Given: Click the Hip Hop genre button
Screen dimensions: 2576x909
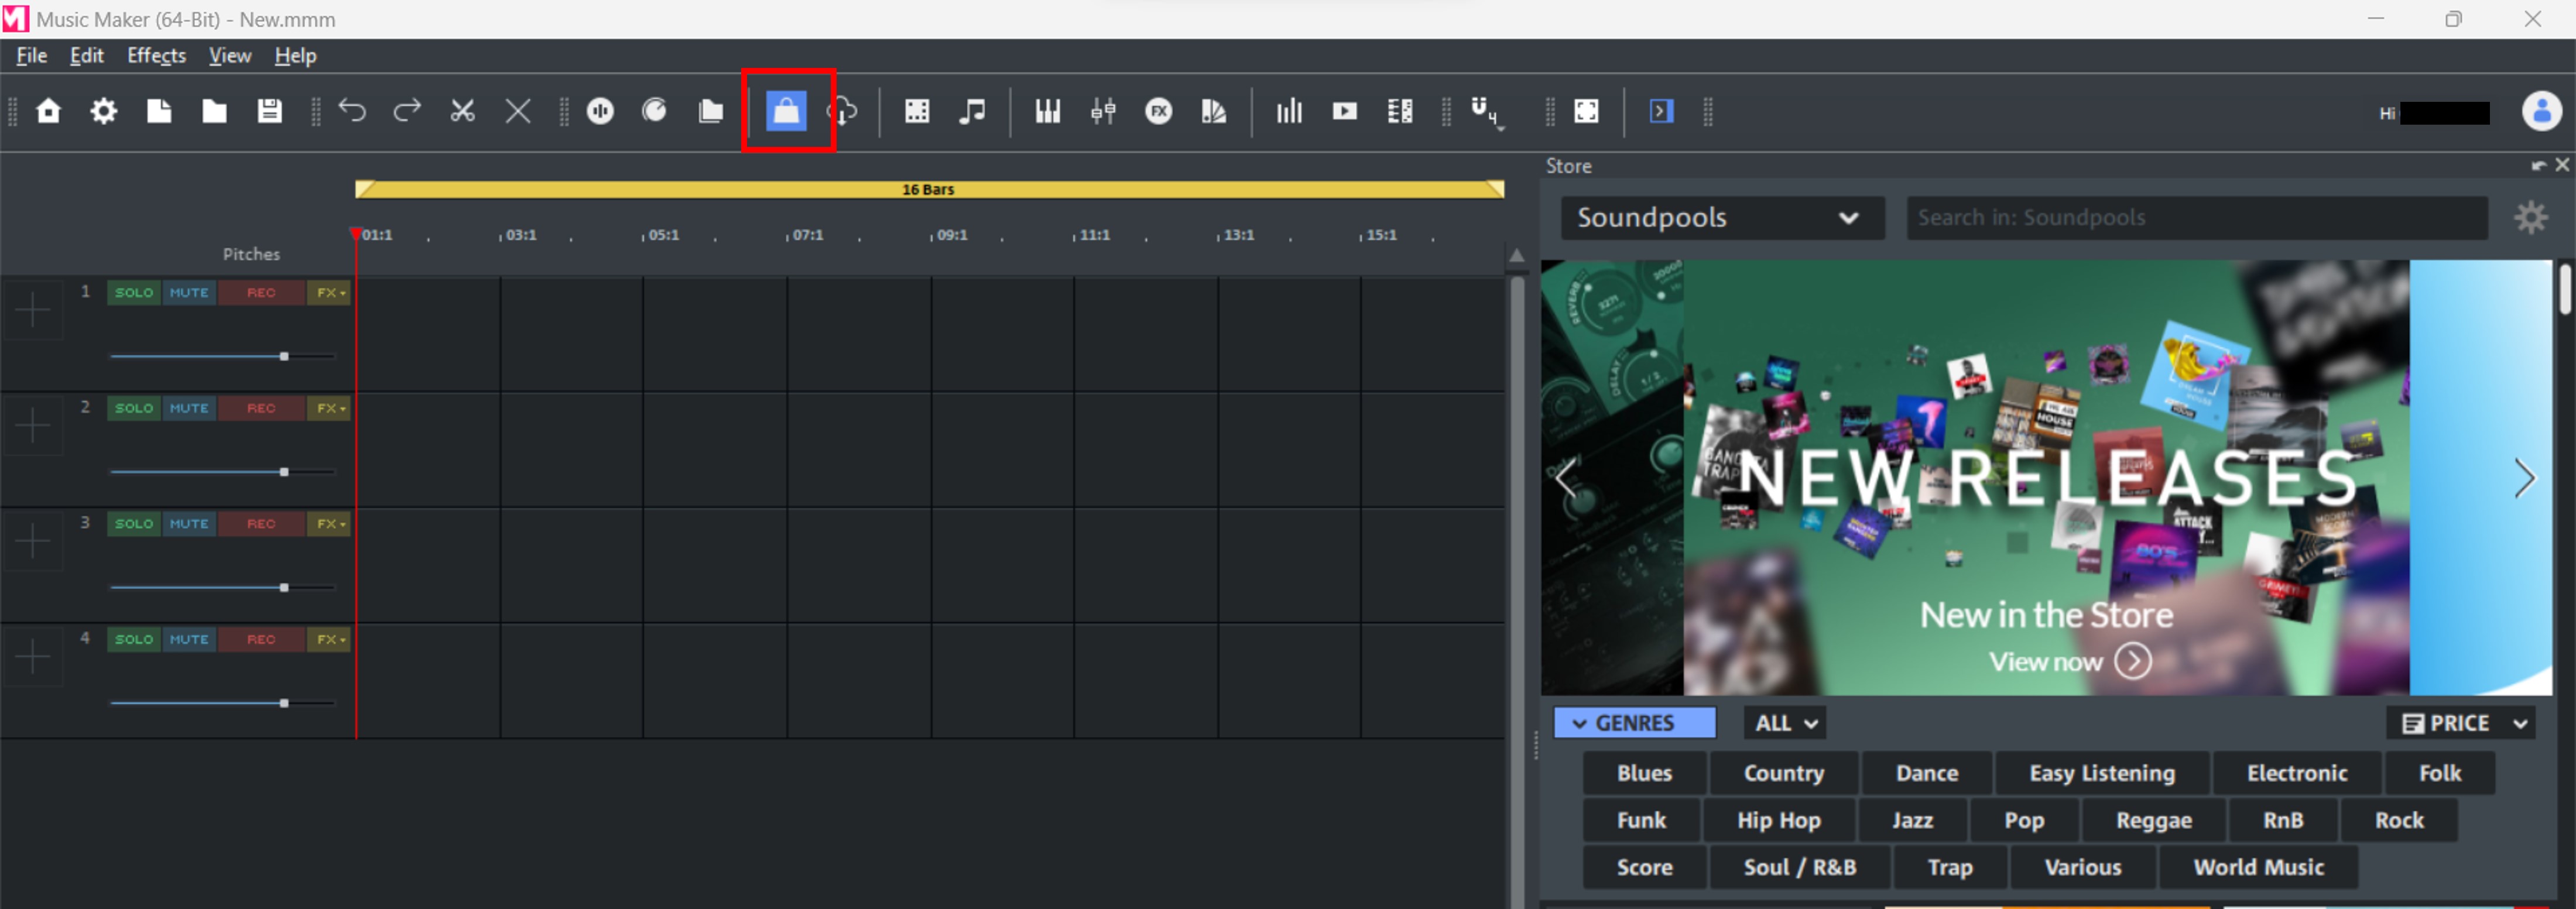Looking at the screenshot, I should 1779,820.
